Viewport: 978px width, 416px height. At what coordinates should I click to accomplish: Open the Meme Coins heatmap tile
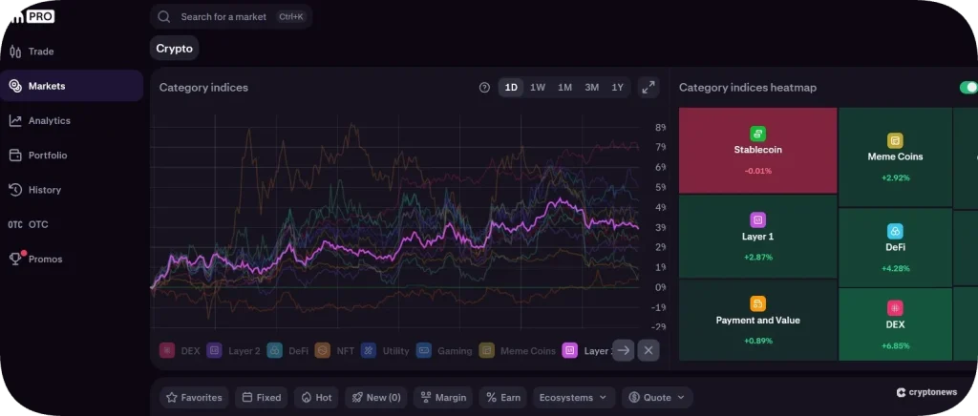point(895,157)
